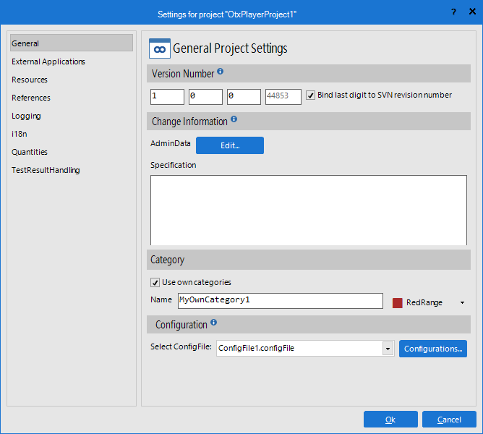Select External Applications in sidebar
The image size is (483, 434).
coord(48,61)
